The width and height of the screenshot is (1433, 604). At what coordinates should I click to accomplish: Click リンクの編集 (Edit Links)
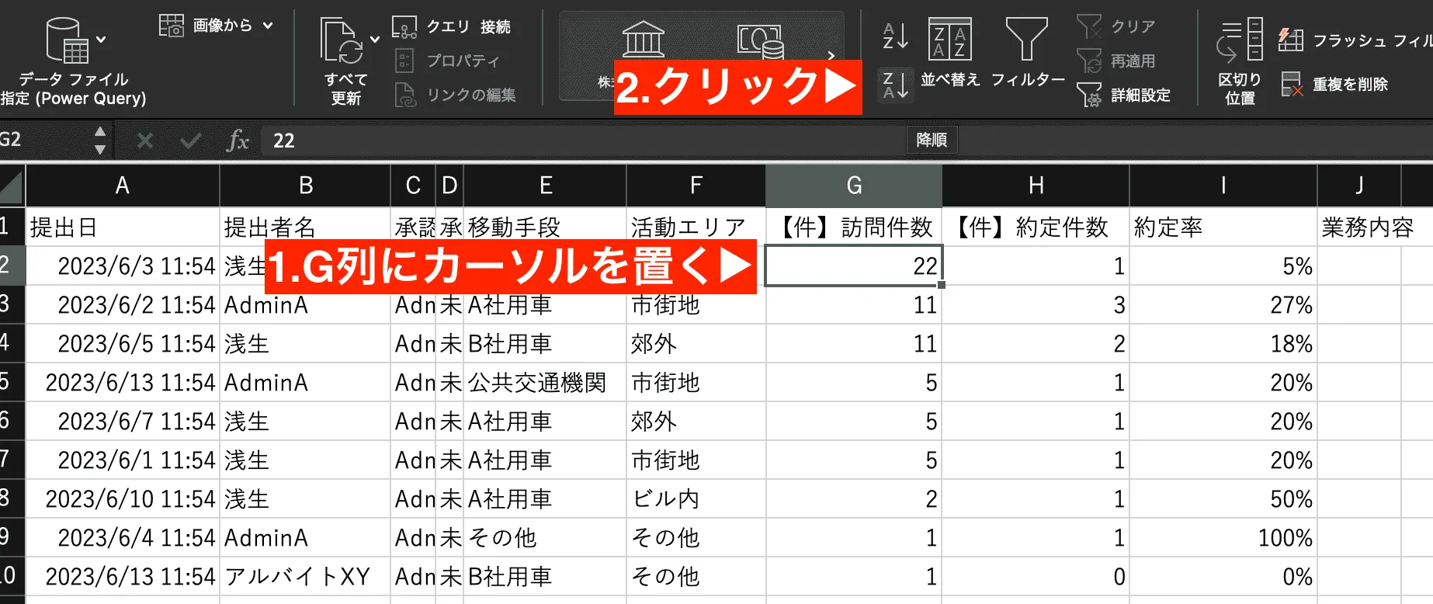click(455, 95)
